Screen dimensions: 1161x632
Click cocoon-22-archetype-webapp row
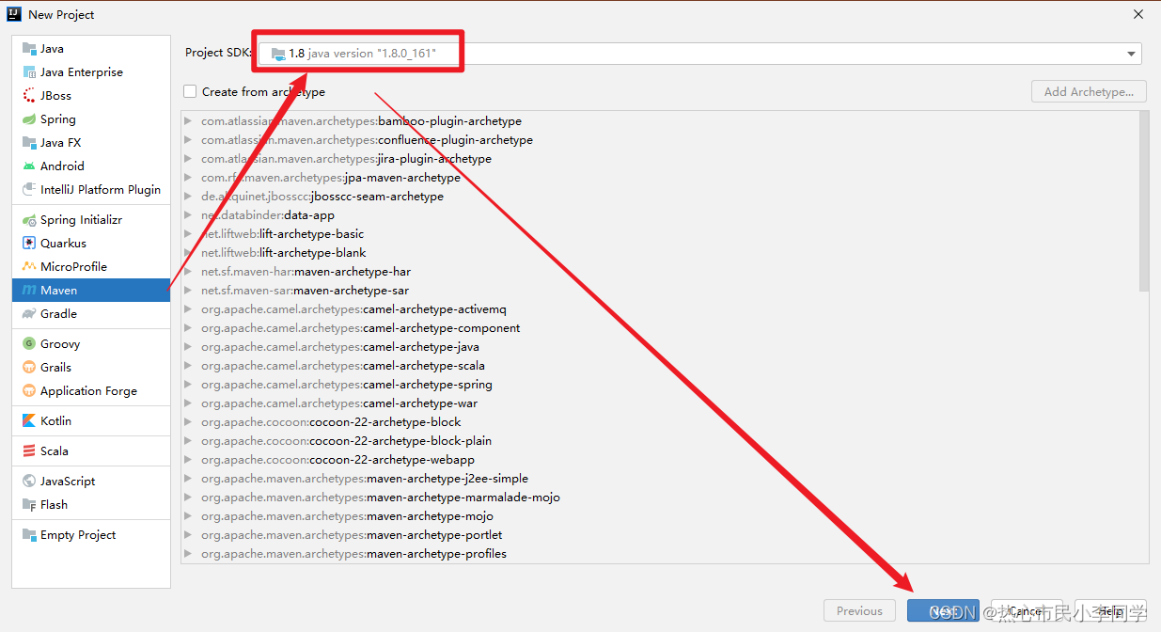660,460
